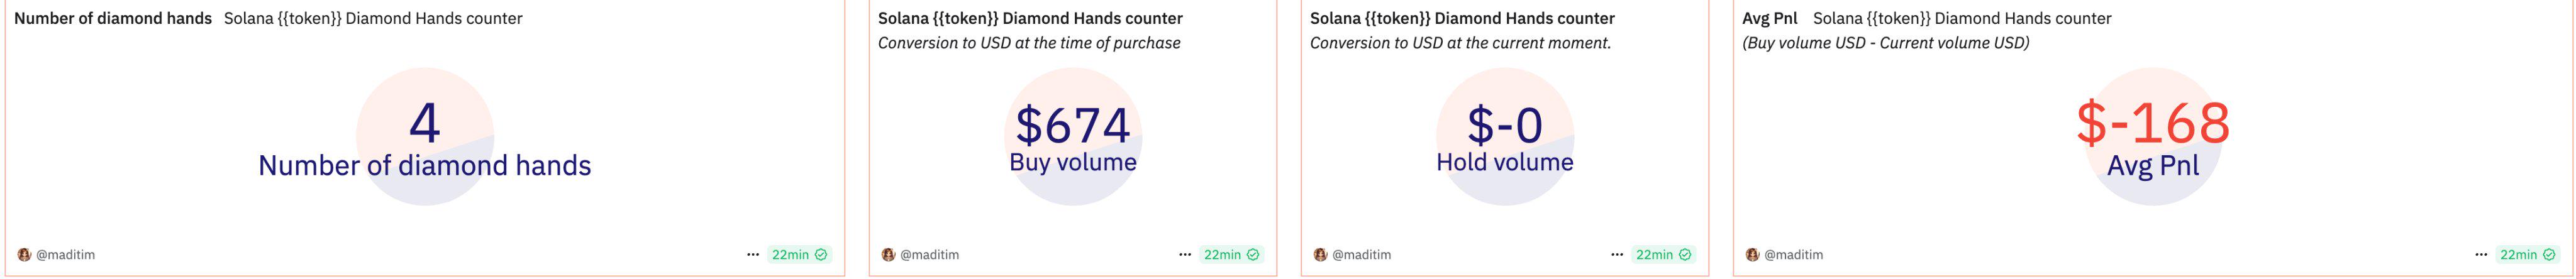This screenshot has height=279, width=2576.
Task: Click the green check icon in the Buy volume panel
Action: 1253,255
